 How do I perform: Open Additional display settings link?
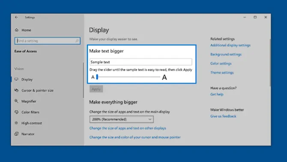click(x=230, y=45)
